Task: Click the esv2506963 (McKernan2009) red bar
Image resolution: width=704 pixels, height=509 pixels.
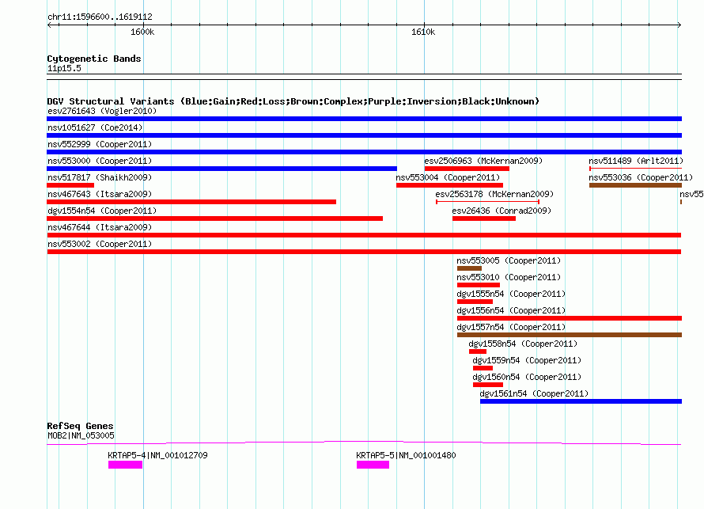Action: tap(467, 169)
